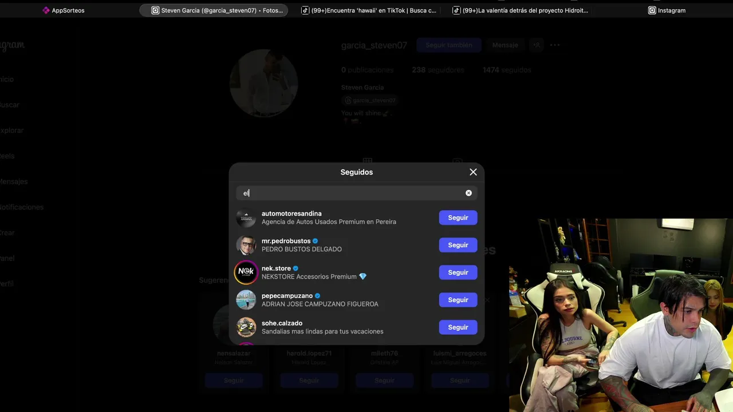Click verified badge next to nek.store
This screenshot has width=733, height=412.
pos(296,268)
